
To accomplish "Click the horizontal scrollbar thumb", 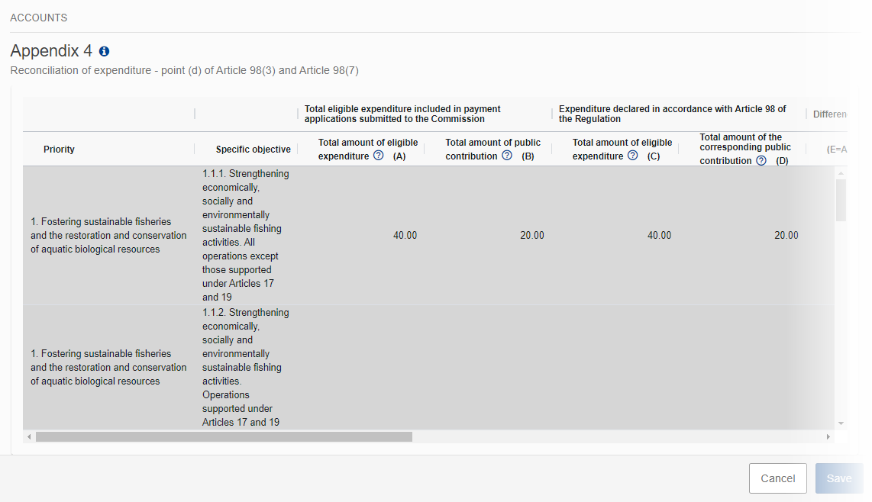I will 223,437.
